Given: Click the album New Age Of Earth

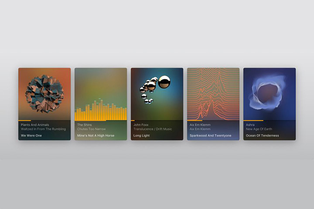Looking at the screenshot, I should tap(259, 129).
